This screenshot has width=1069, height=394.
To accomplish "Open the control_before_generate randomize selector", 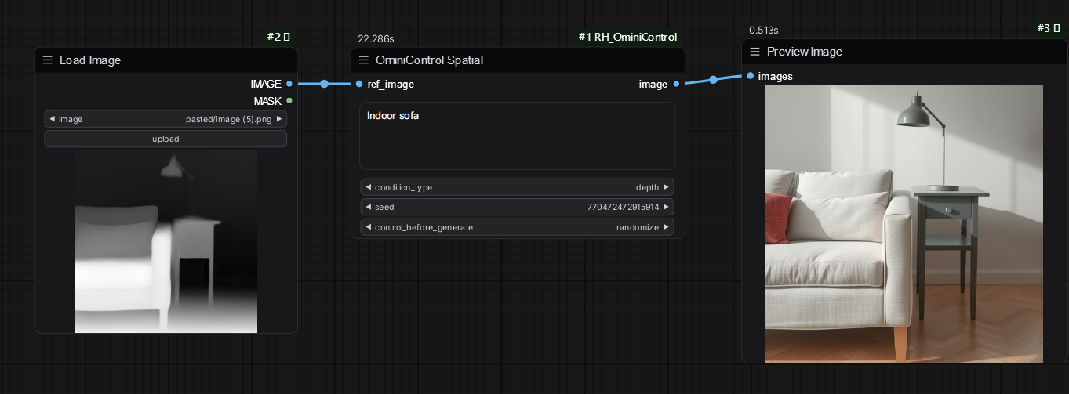I will pyautogui.click(x=517, y=227).
